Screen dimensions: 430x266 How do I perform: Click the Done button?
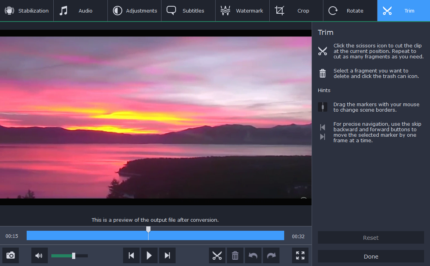(371, 257)
